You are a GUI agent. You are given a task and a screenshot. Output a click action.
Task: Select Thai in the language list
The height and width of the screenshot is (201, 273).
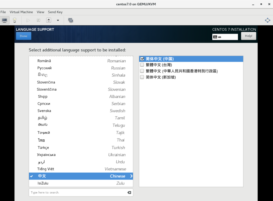tap(81, 140)
